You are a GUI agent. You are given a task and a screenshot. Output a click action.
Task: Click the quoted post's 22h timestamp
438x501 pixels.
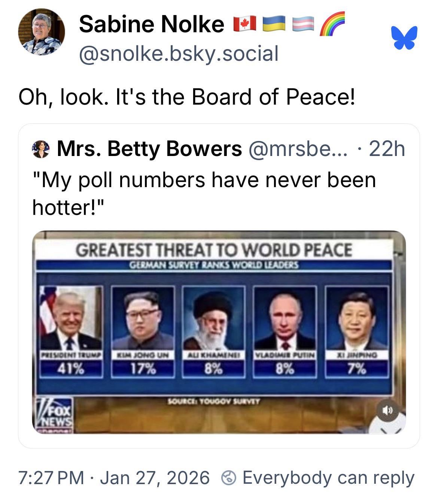(x=387, y=149)
